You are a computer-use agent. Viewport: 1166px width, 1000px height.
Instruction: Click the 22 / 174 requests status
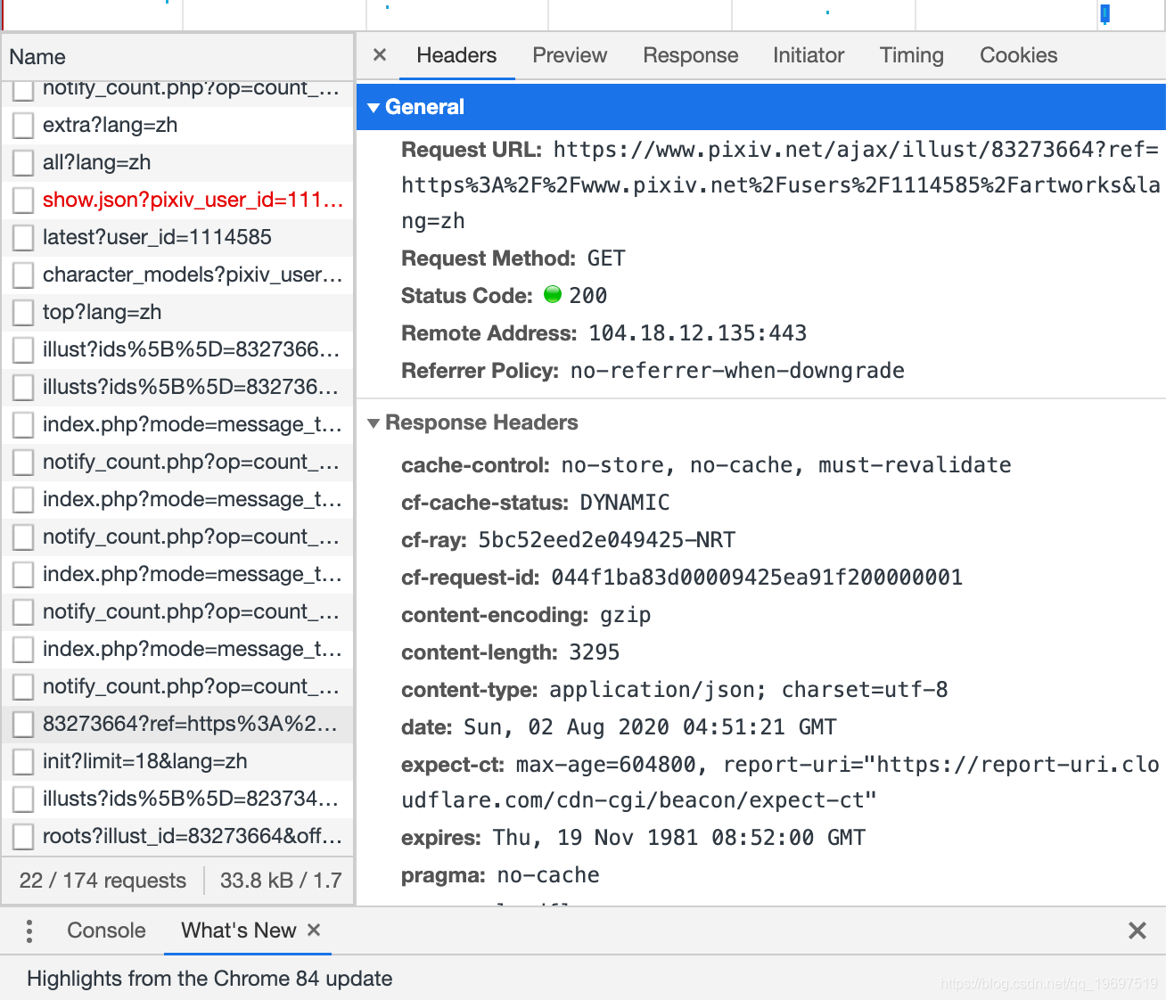[103, 881]
